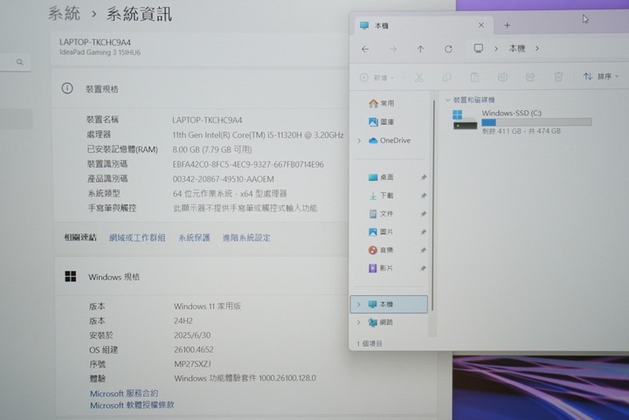
Task: Click the C: drive usage bar
Action: click(536, 122)
